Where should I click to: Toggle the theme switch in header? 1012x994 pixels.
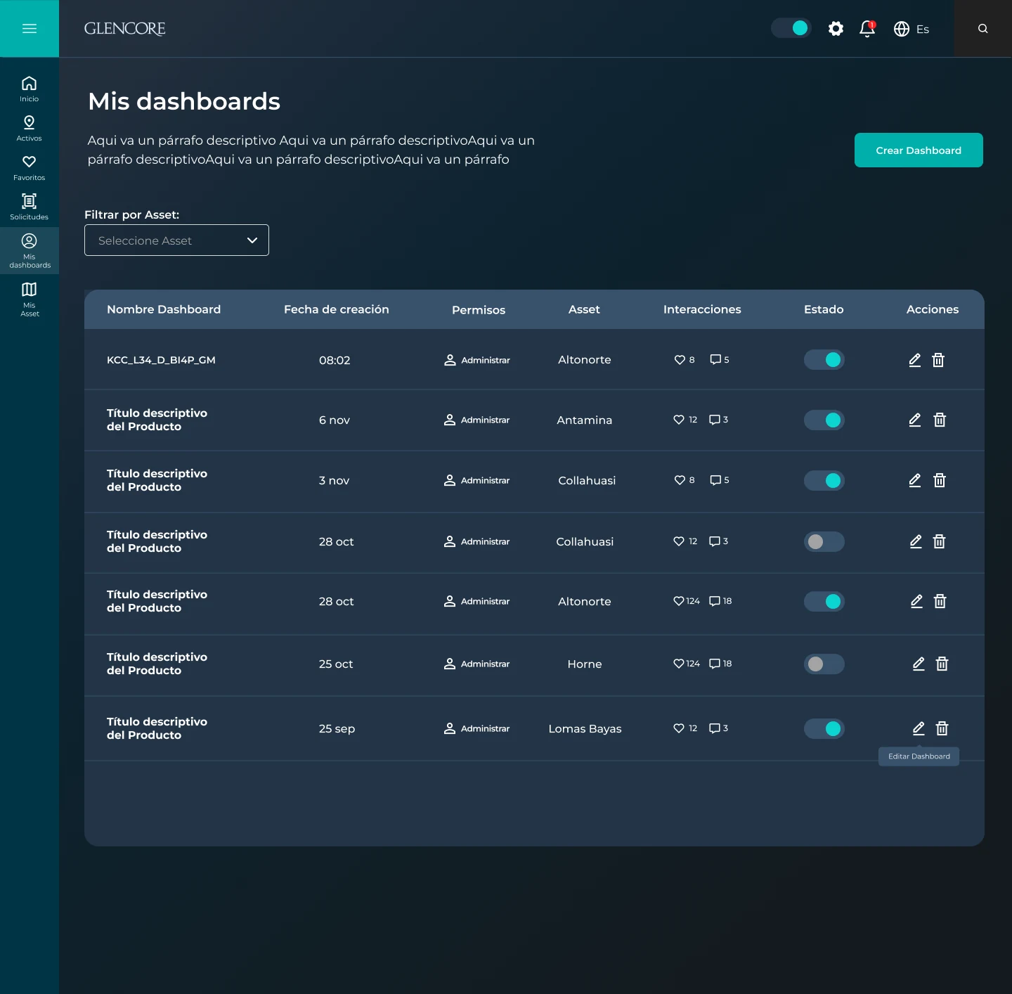tap(791, 28)
